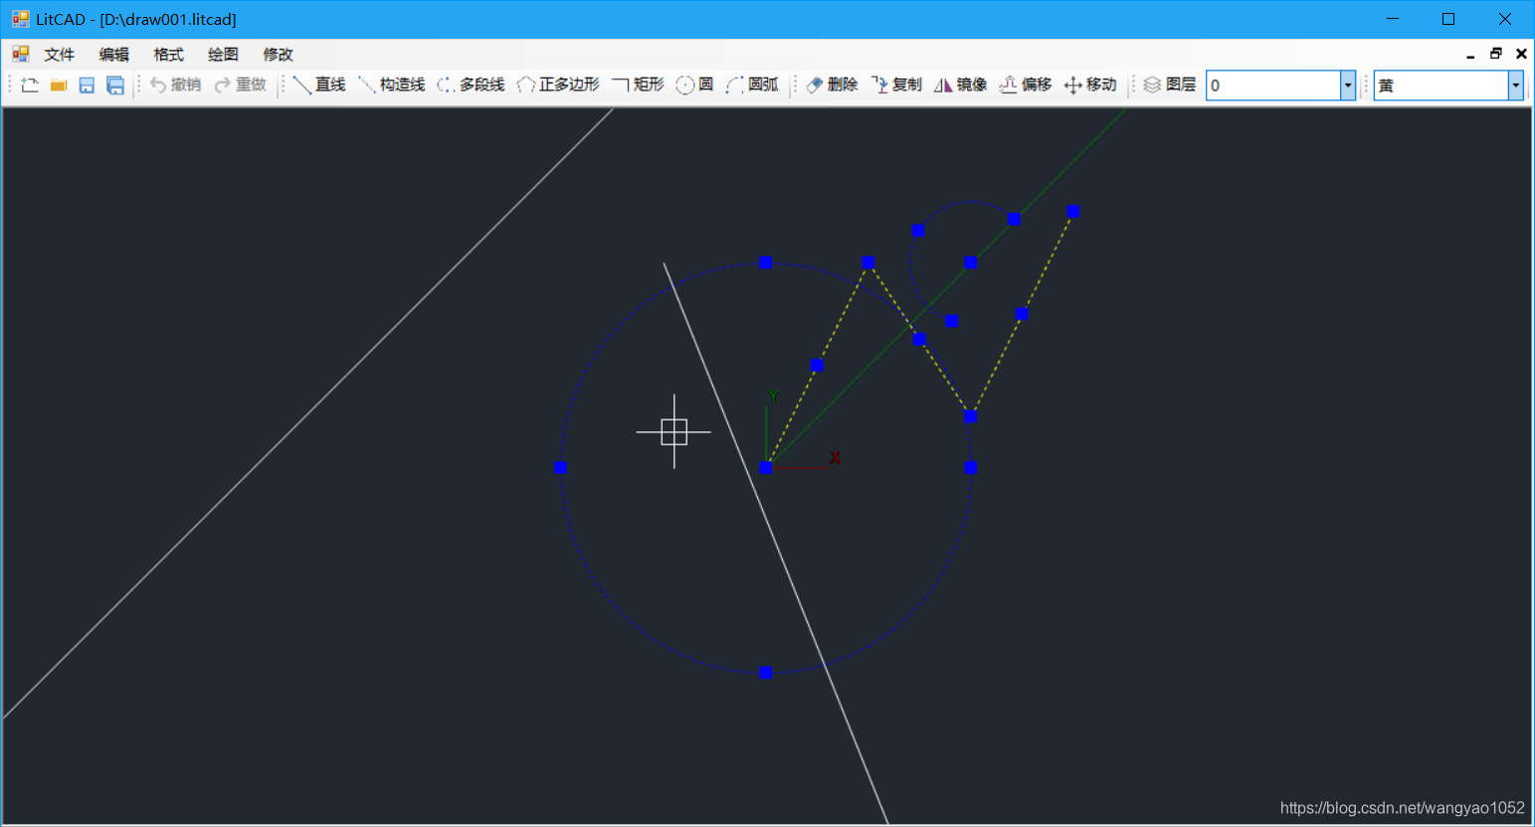Viewport: 1535px width, 827px height.
Task: Minimize the LitCAD application window
Action: (x=1393, y=19)
